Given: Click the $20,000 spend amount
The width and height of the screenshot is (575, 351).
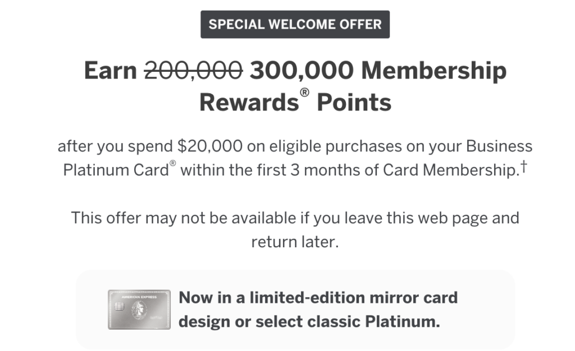Looking at the screenshot, I should point(209,146).
